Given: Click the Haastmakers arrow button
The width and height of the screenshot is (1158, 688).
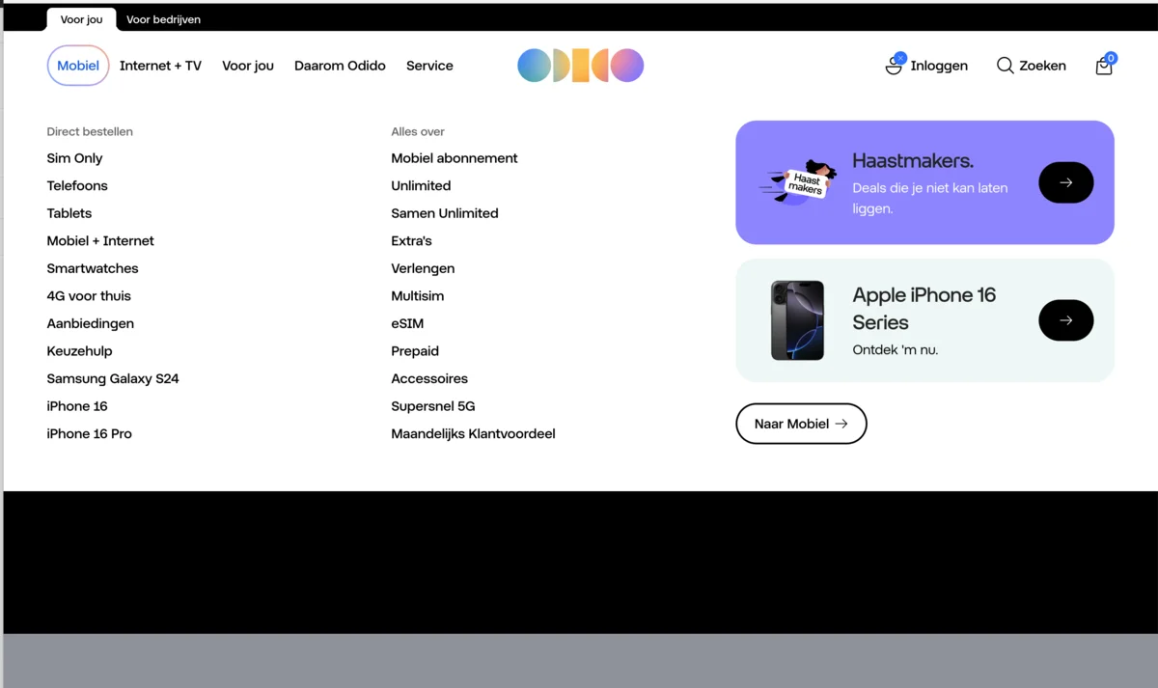Looking at the screenshot, I should [x=1065, y=182].
